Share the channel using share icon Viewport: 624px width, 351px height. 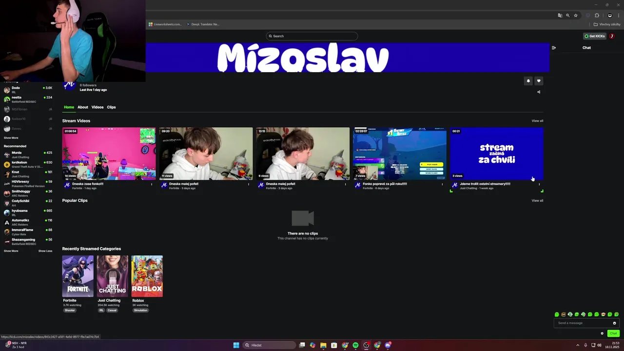[539, 92]
